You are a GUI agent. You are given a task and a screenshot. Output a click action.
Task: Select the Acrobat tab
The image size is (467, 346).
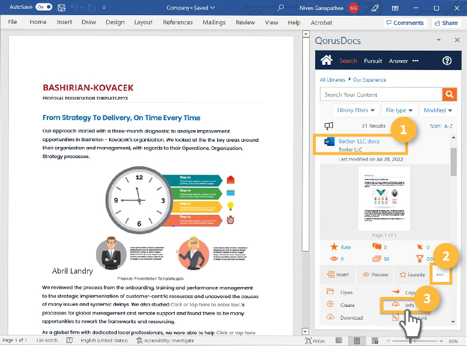pos(322,23)
